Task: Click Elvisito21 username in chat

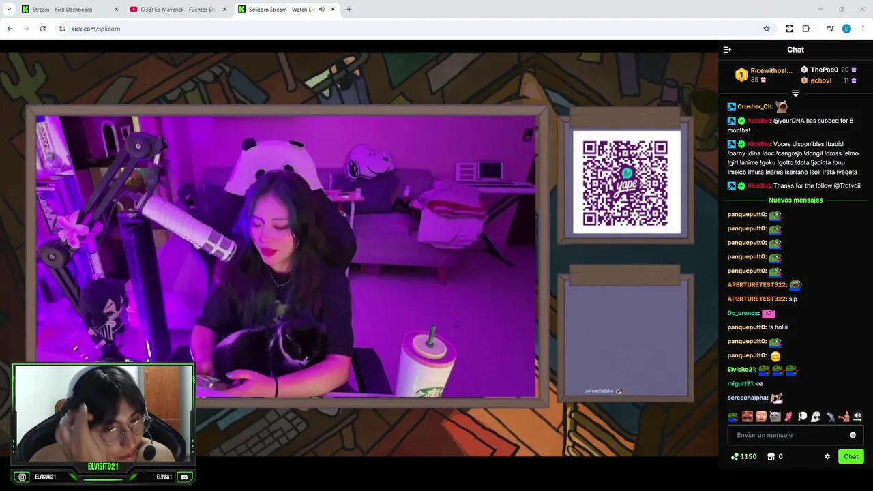Action: tap(742, 370)
